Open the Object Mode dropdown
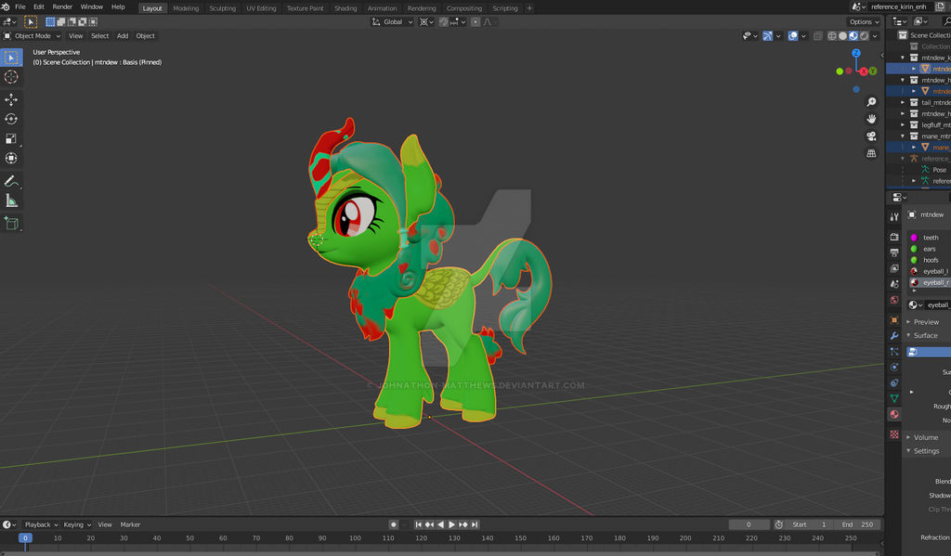This screenshot has width=951, height=556. point(33,36)
